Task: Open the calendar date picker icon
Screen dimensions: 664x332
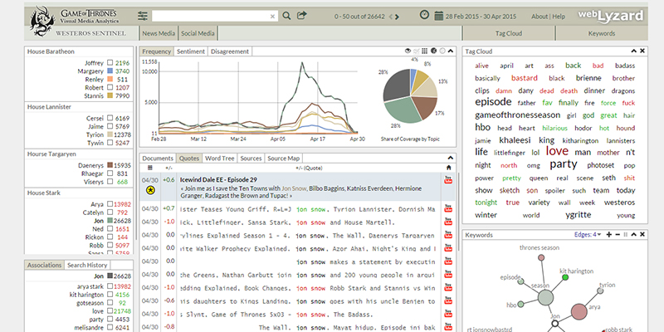Action: pos(438,17)
